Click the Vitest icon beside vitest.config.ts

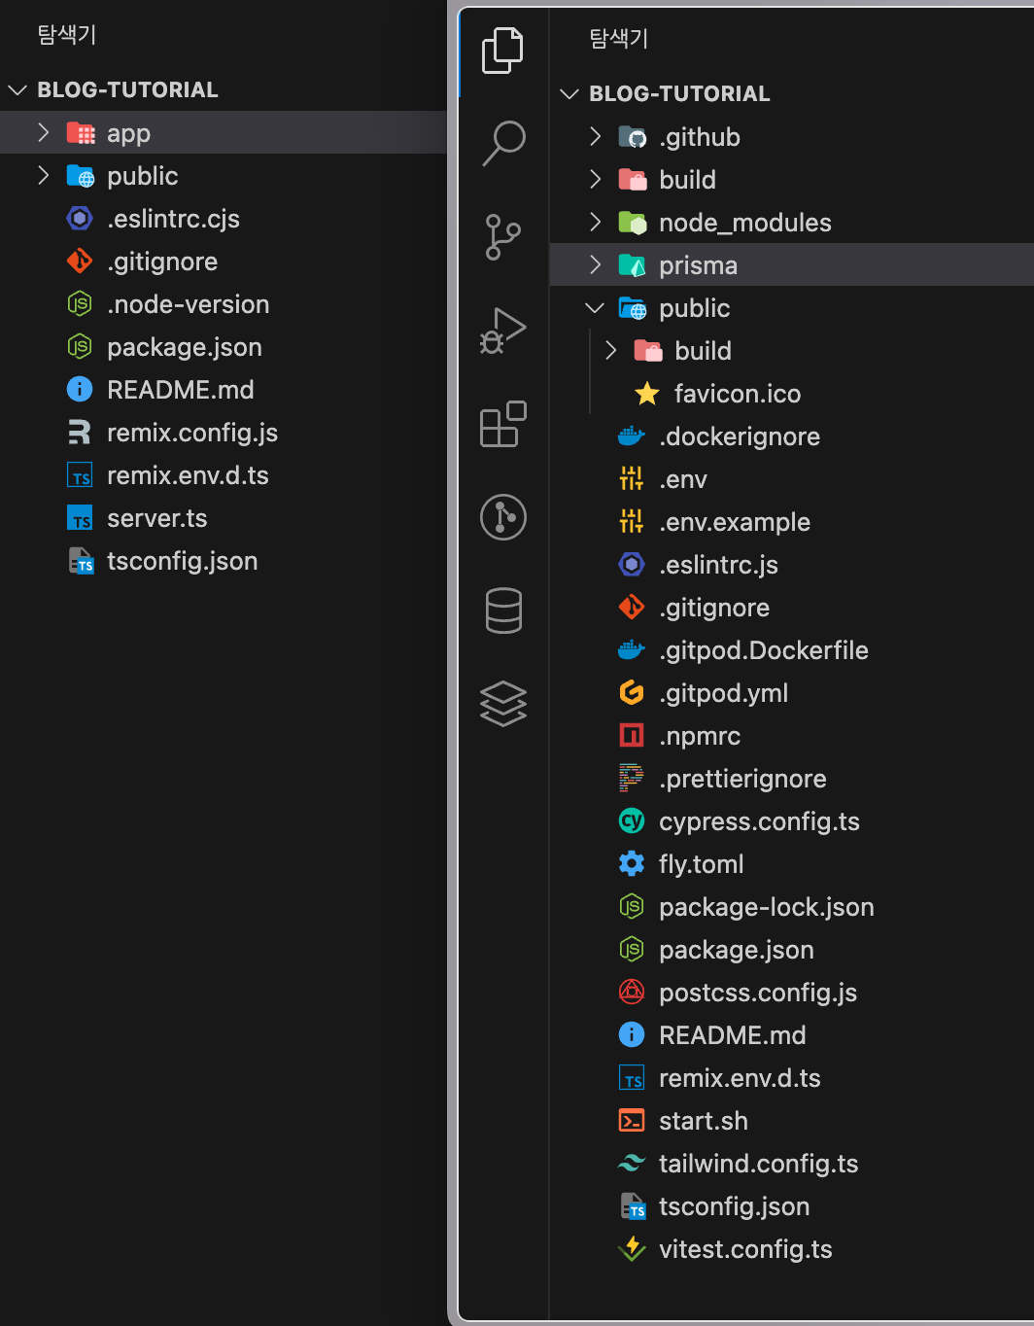[x=632, y=1249]
